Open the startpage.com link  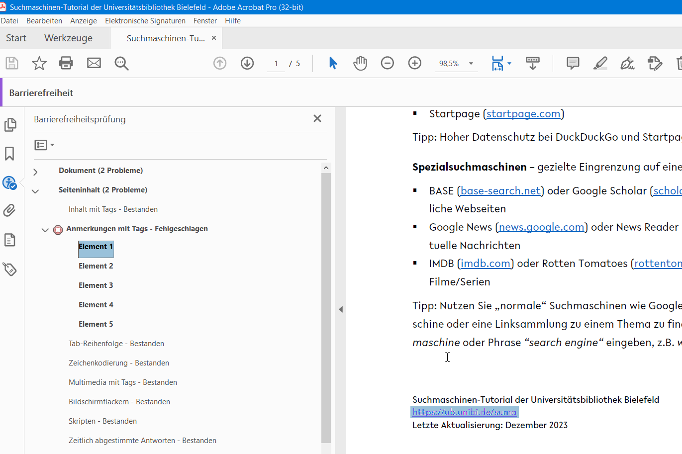[x=523, y=114]
